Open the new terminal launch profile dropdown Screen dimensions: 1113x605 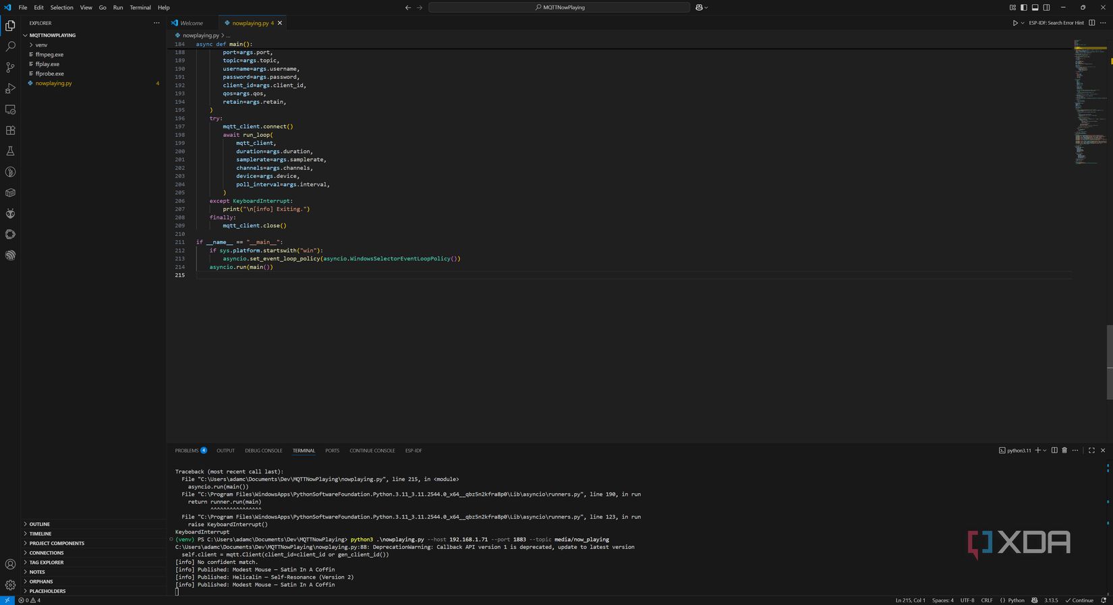point(1045,451)
